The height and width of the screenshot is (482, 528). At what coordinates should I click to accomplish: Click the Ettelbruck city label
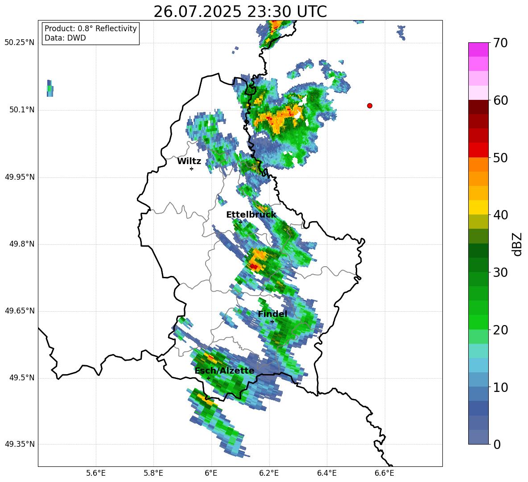pos(251,215)
